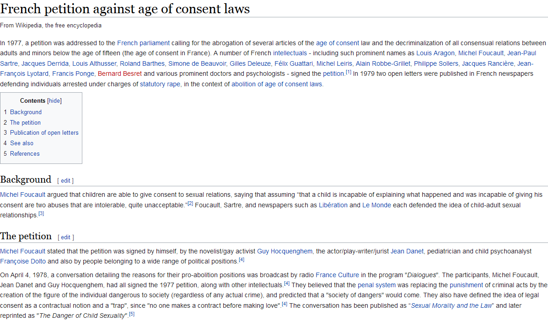
Task: Jump to See also in Contents
Action: pos(21,143)
